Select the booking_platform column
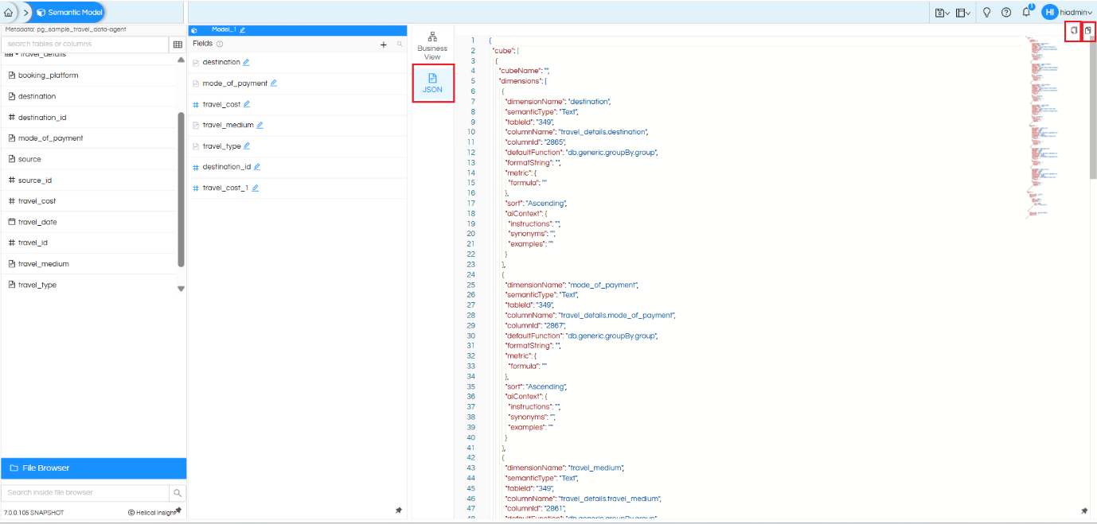The image size is (1097, 524). pos(48,76)
